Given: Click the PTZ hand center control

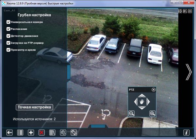Looking at the screenshot, I should pos(142,102).
